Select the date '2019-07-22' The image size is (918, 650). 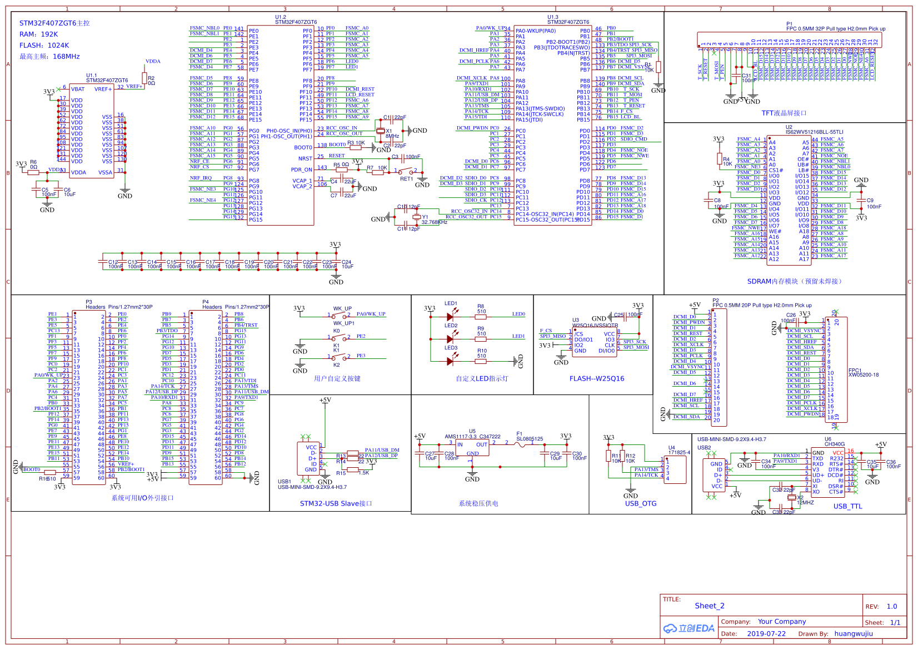[766, 634]
